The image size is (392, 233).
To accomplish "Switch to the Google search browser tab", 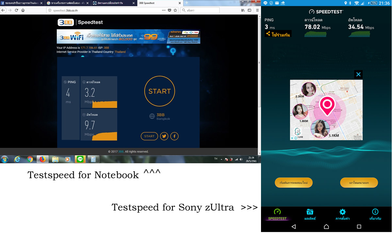I will (67, 3).
